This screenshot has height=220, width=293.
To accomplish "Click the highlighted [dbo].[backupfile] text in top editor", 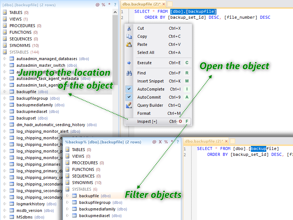I will [x=193, y=11].
